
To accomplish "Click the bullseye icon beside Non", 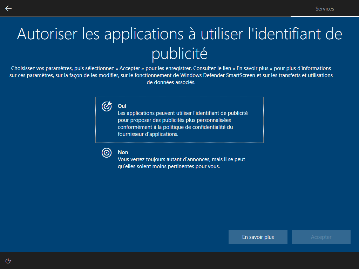I will tap(107, 153).
